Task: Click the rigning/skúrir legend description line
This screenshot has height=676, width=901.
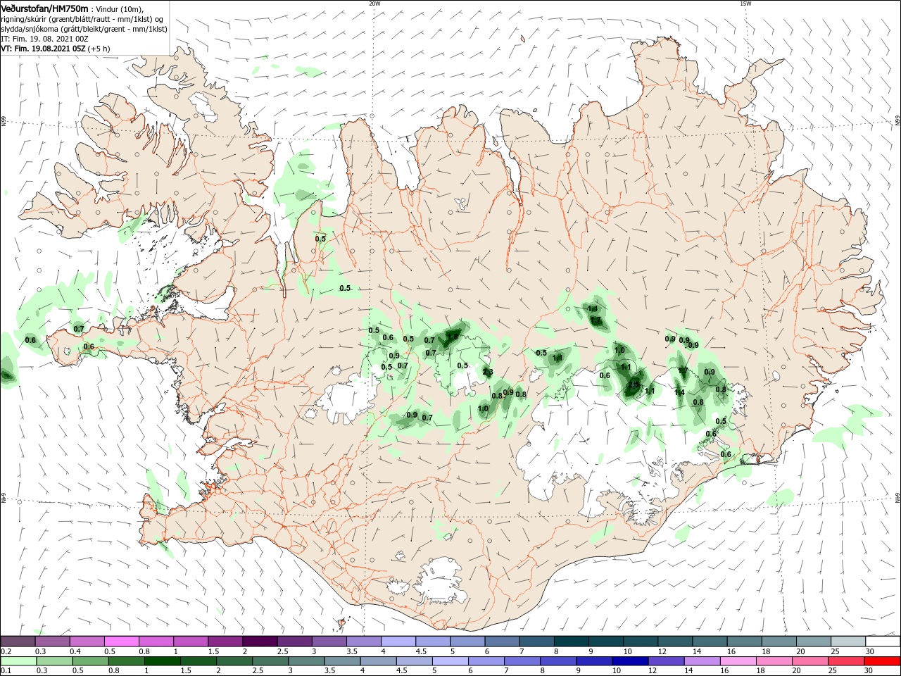Action: coord(83,19)
